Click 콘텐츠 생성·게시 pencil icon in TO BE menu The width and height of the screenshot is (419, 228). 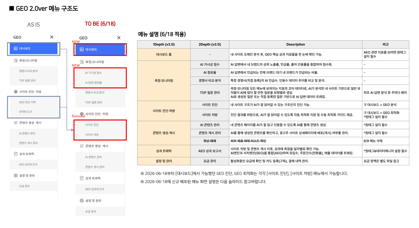pos(82,146)
